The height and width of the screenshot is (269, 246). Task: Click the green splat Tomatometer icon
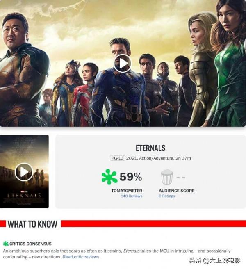[x=109, y=177]
